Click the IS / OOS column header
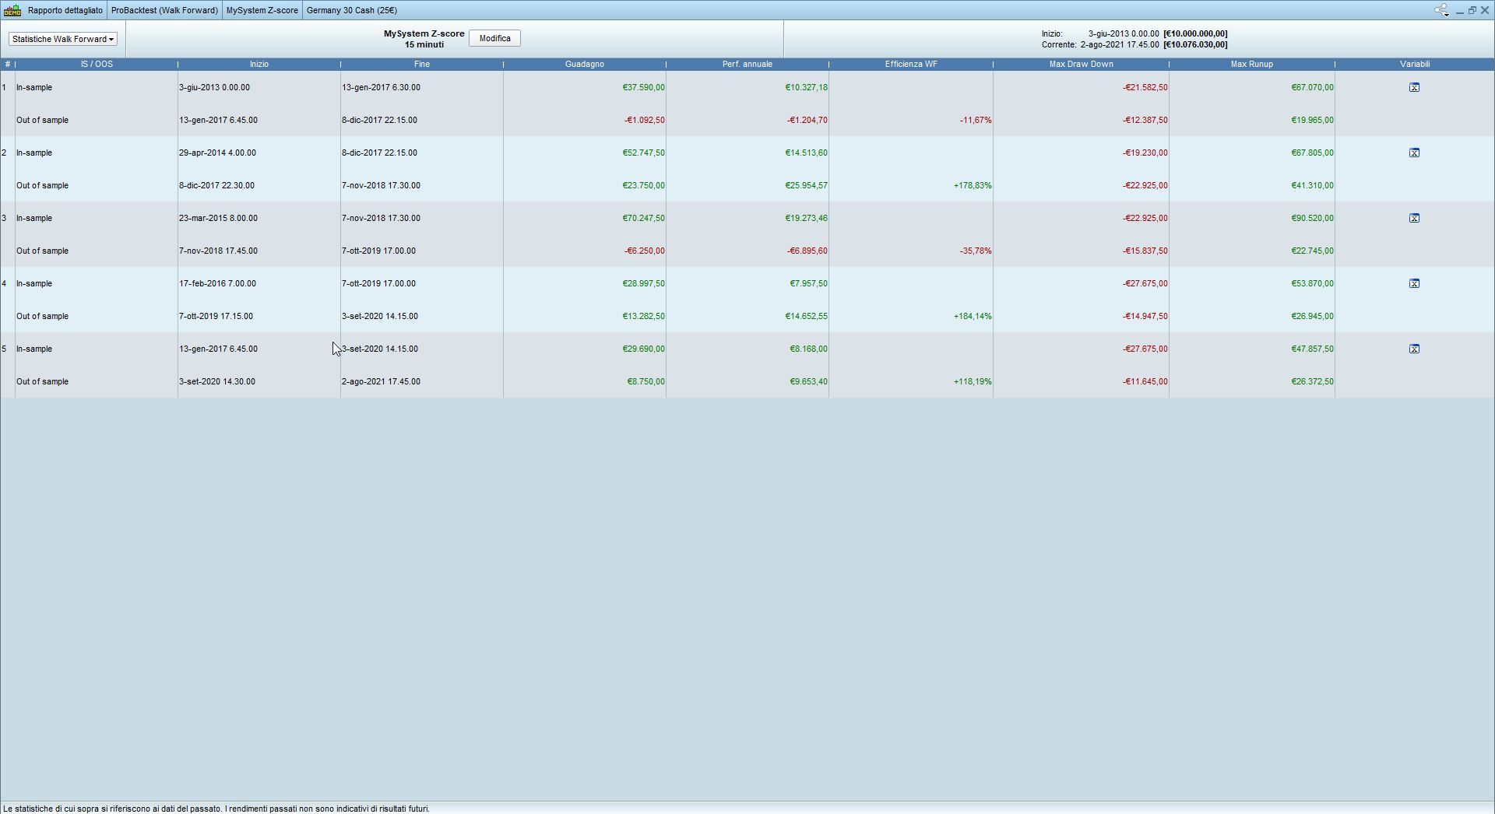The height and width of the screenshot is (814, 1495). pos(97,64)
